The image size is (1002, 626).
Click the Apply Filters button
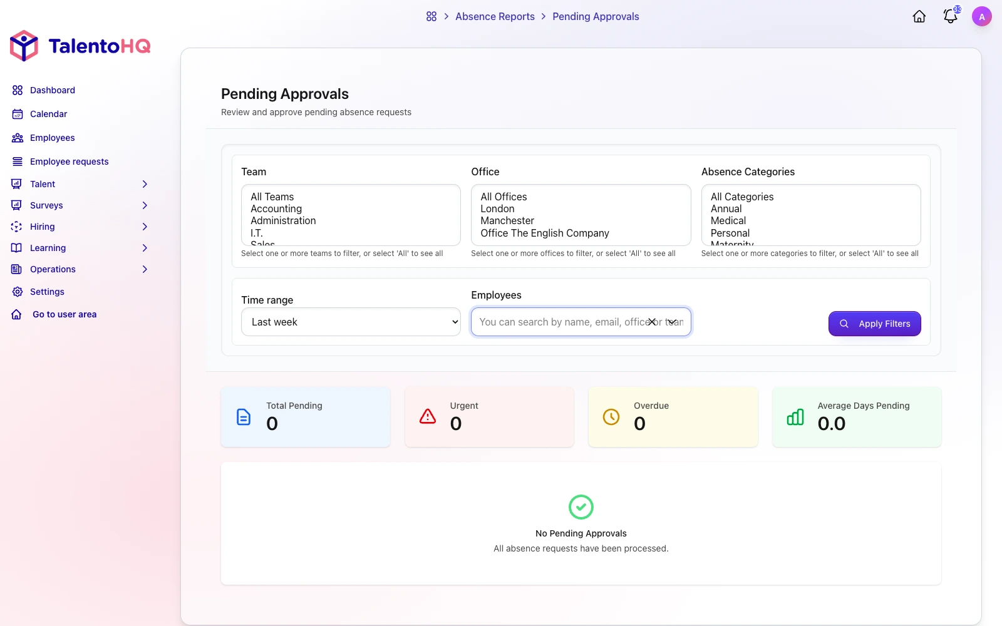[874, 324]
